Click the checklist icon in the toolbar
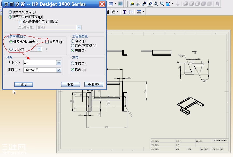Image resolution: width=233 pixels, height=157 pixels. pos(120,4)
